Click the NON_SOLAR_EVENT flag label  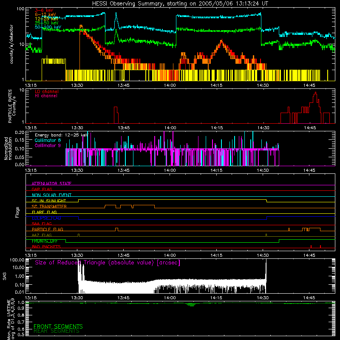51,195
